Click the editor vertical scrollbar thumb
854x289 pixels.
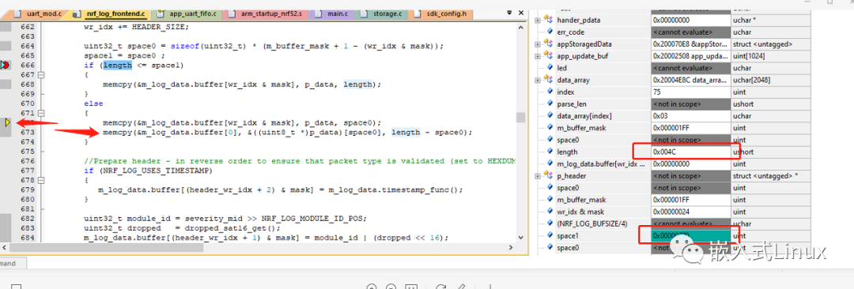tap(521, 118)
